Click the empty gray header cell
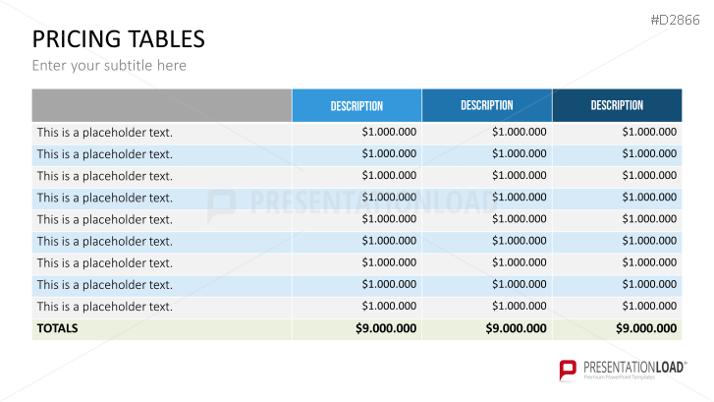 click(161, 105)
